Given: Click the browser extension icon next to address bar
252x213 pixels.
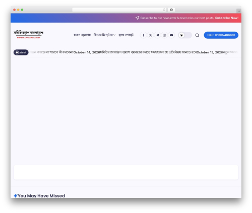Looking at the screenshot, I should click(x=171, y=10).
